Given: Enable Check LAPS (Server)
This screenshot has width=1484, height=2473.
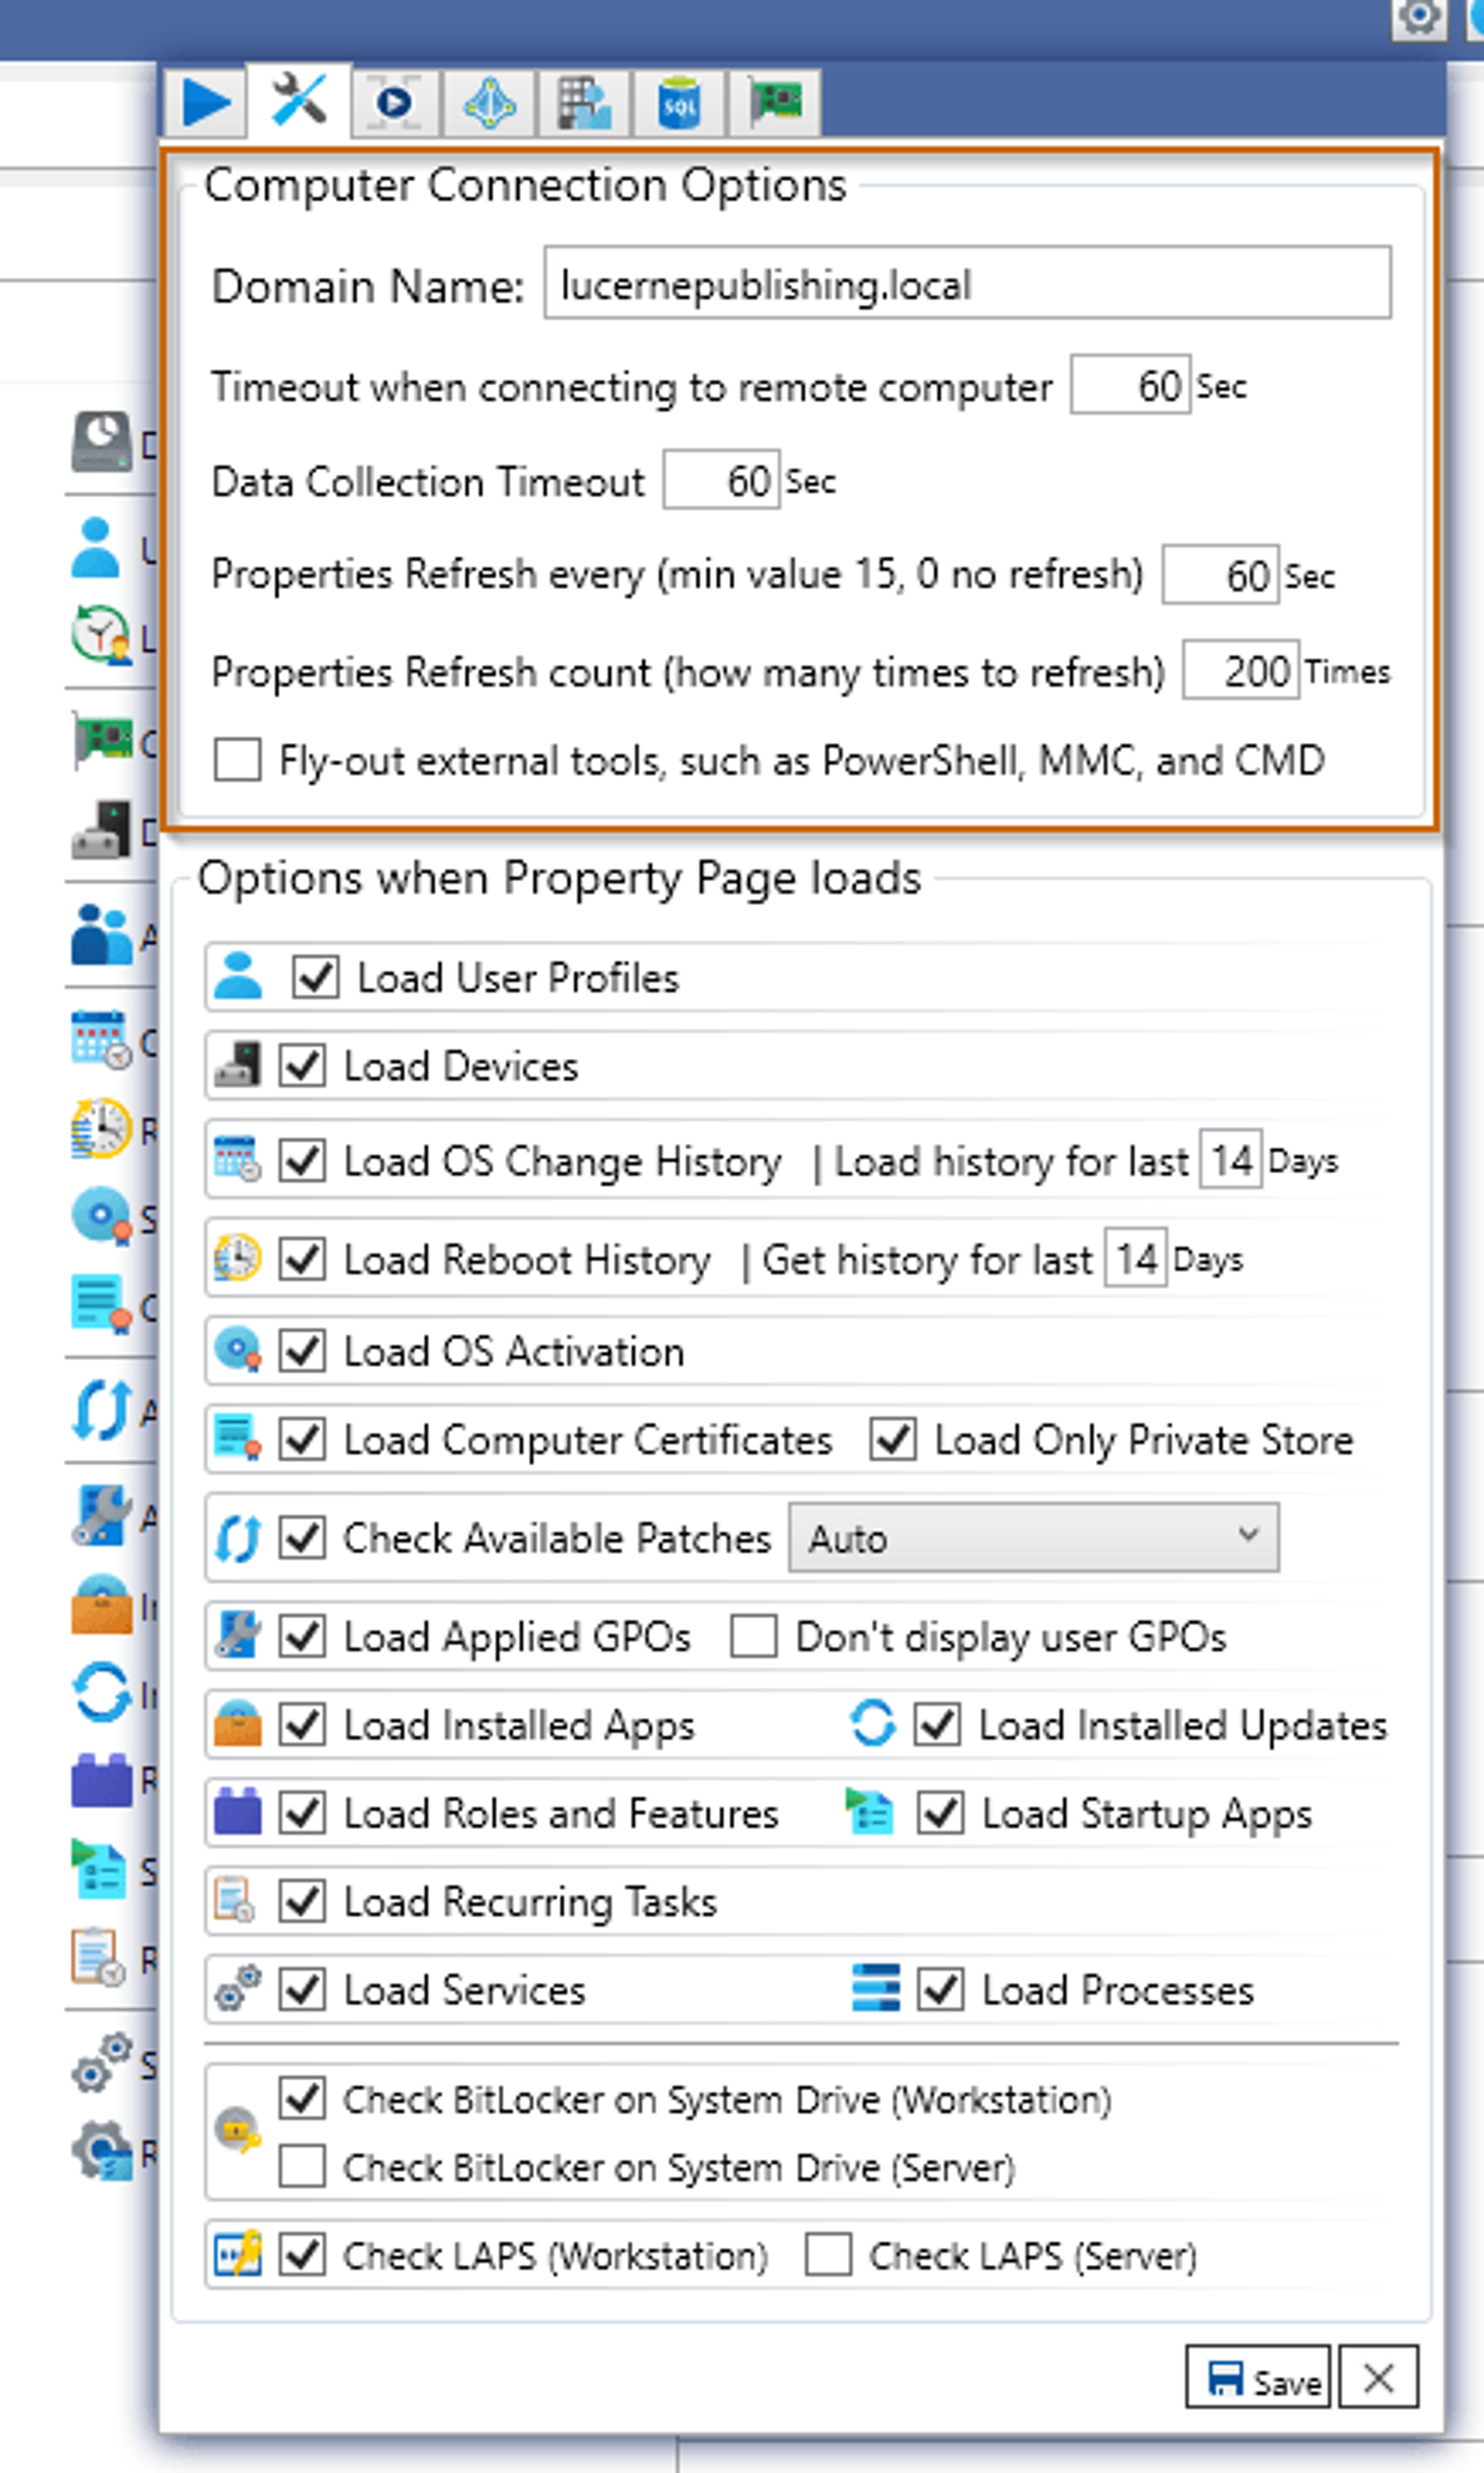Looking at the screenshot, I should click(829, 2254).
